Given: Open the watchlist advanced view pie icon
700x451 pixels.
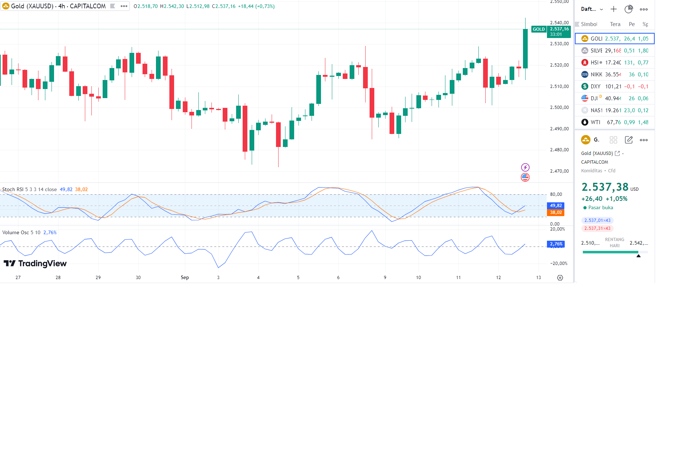Looking at the screenshot, I should pyautogui.click(x=629, y=9).
